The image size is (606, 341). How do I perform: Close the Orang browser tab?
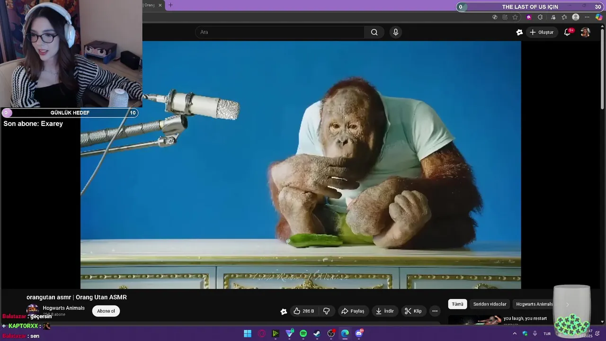coord(160,5)
